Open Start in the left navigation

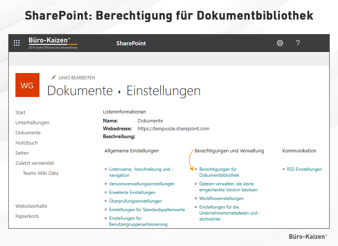pos(20,113)
